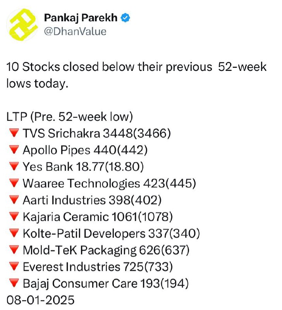282x310 pixels.
Task: Click the Kajaria Ceramic 1061(1078) entry
Action: pos(98,217)
